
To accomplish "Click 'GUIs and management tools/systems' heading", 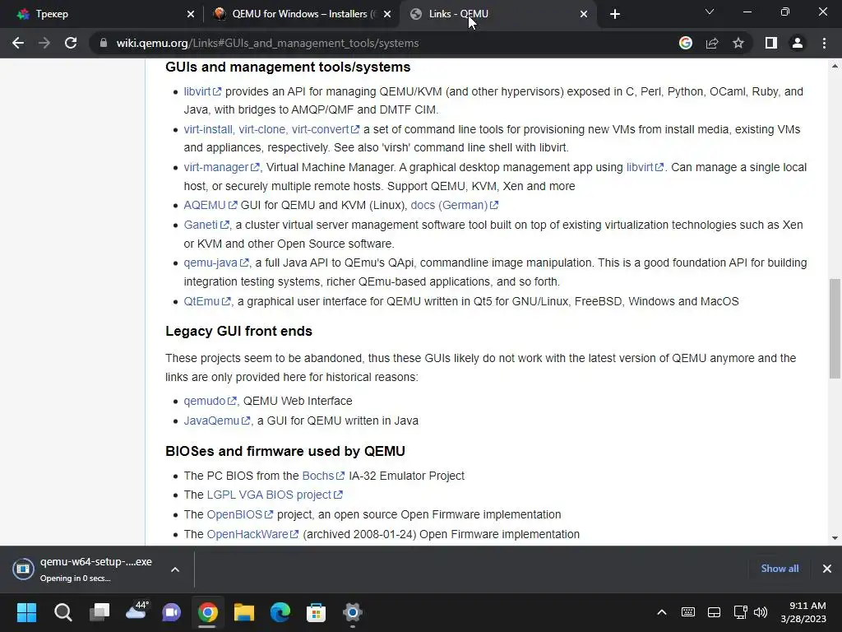I will point(288,67).
